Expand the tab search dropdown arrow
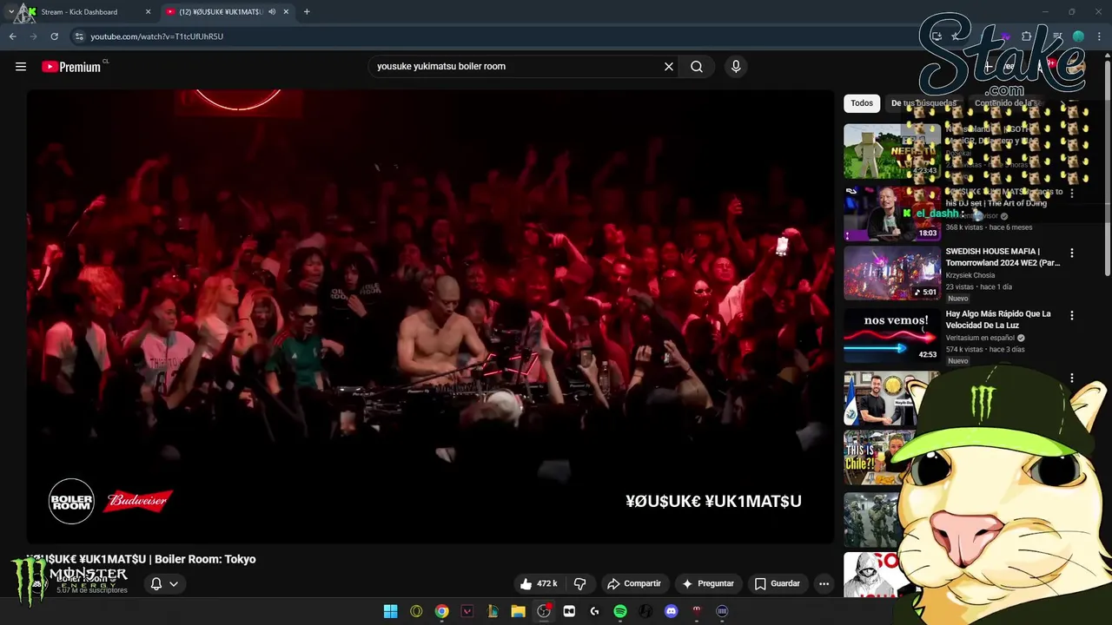The image size is (1112, 625). click(x=10, y=12)
